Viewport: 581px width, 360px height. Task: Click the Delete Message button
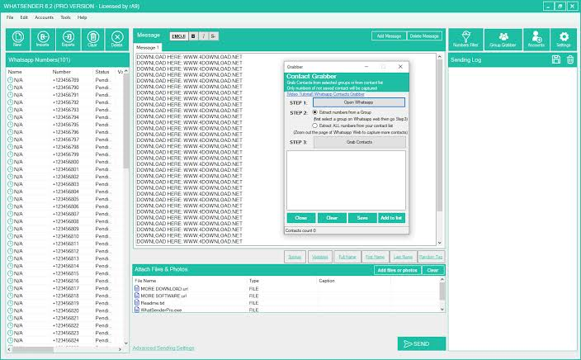(x=424, y=36)
